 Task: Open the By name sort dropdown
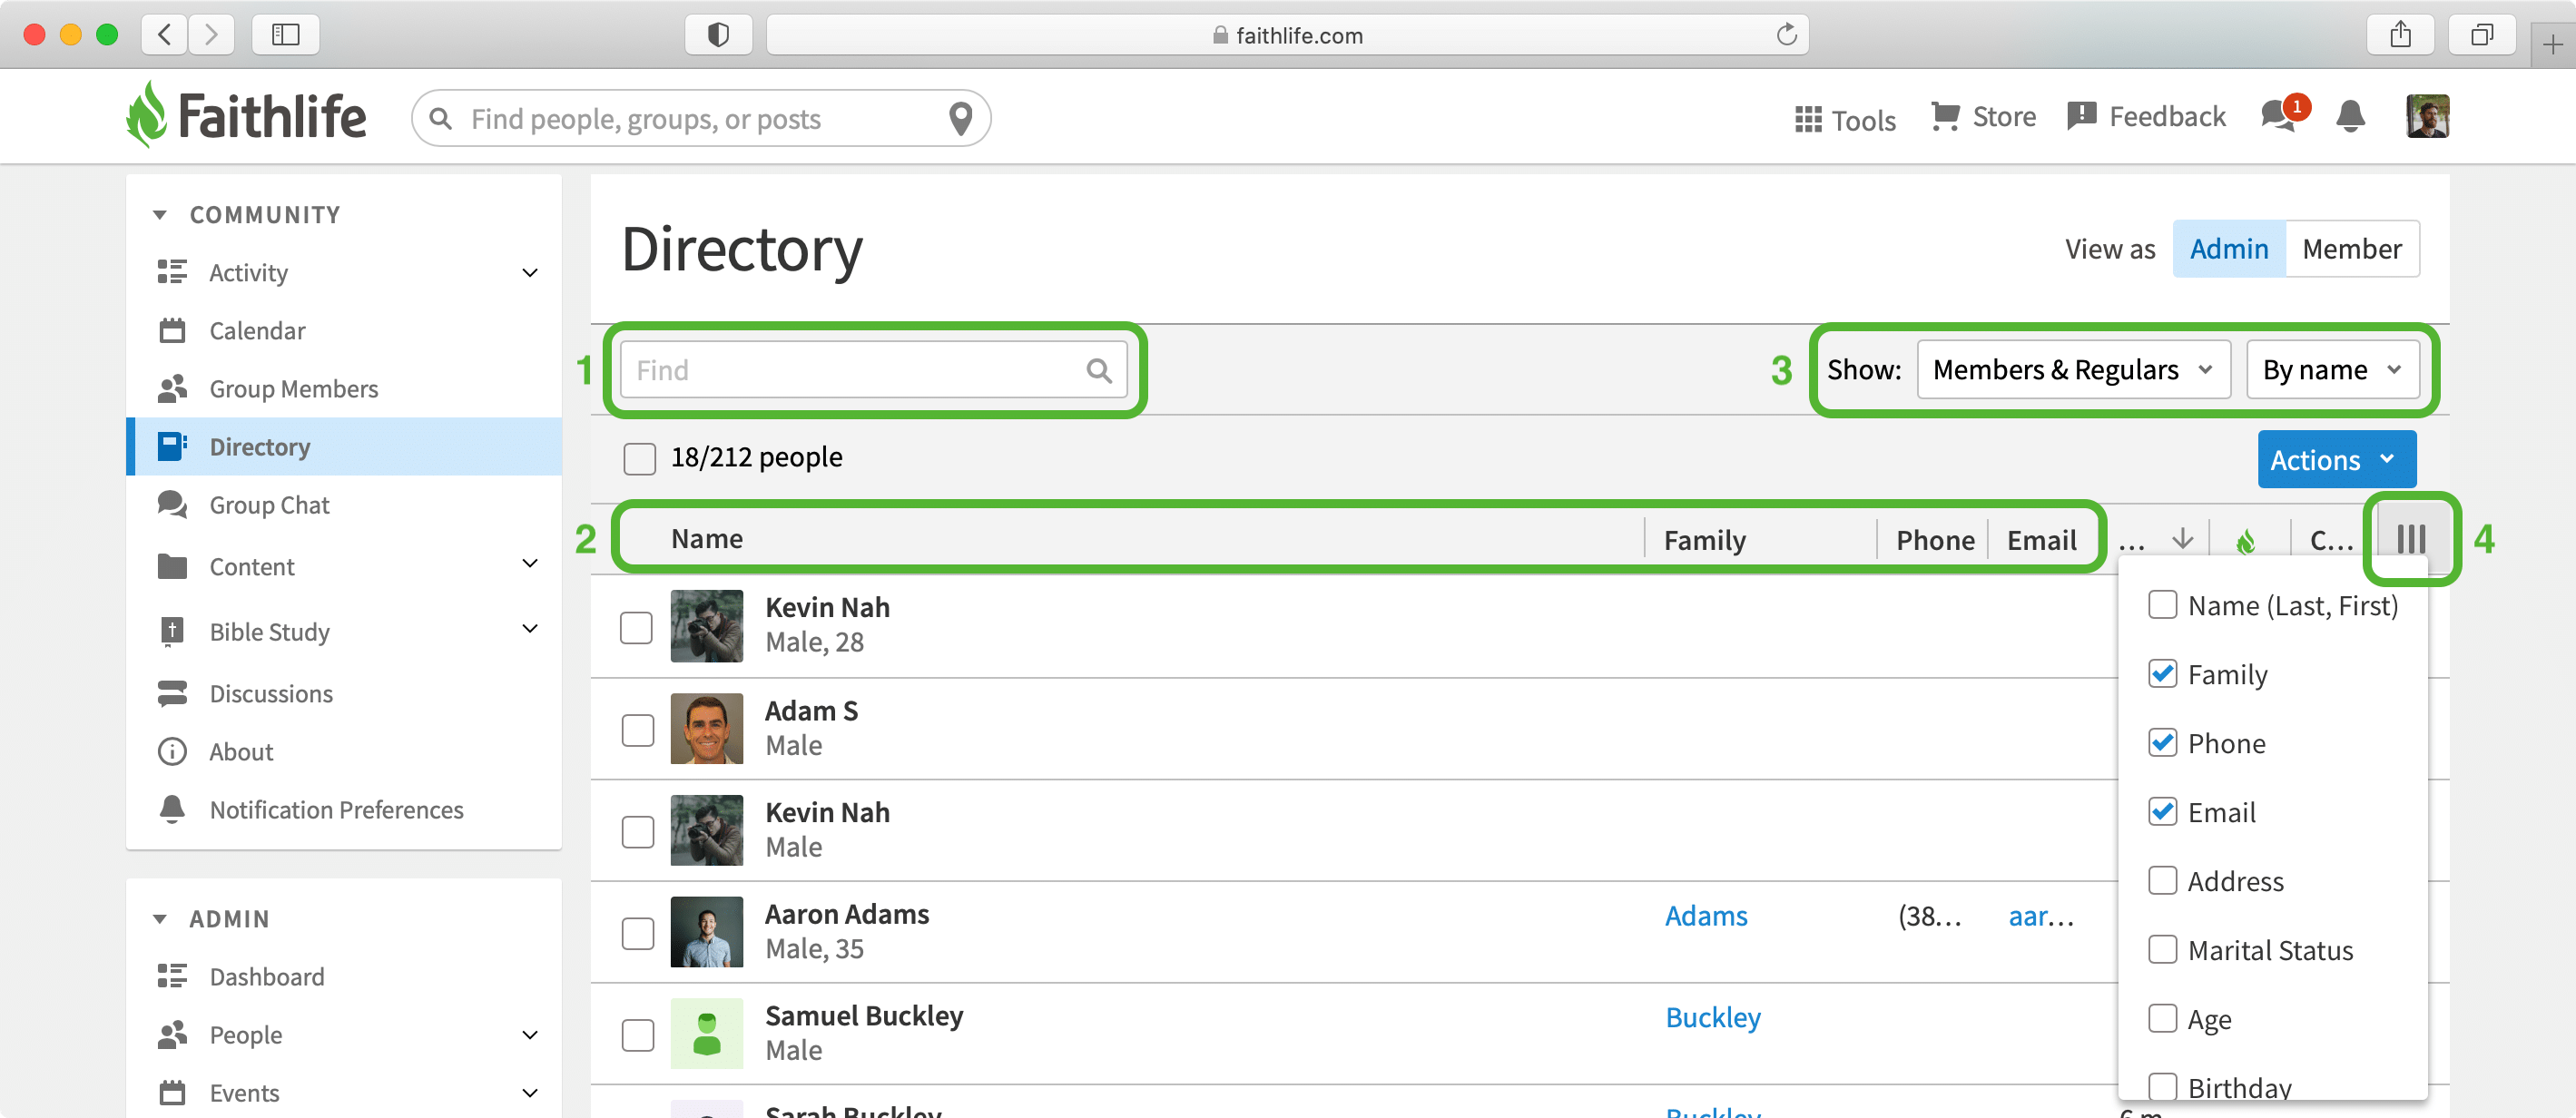click(2332, 371)
